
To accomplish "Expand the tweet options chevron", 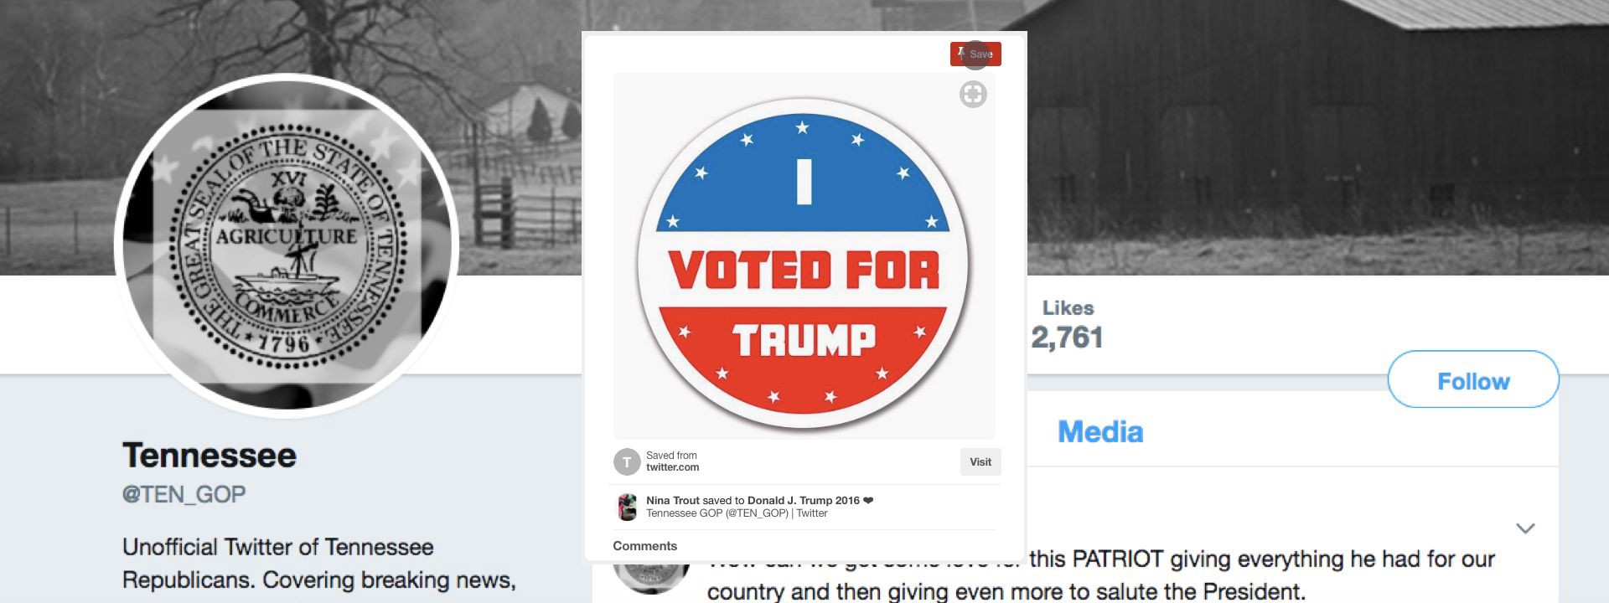I will pyautogui.click(x=1525, y=528).
